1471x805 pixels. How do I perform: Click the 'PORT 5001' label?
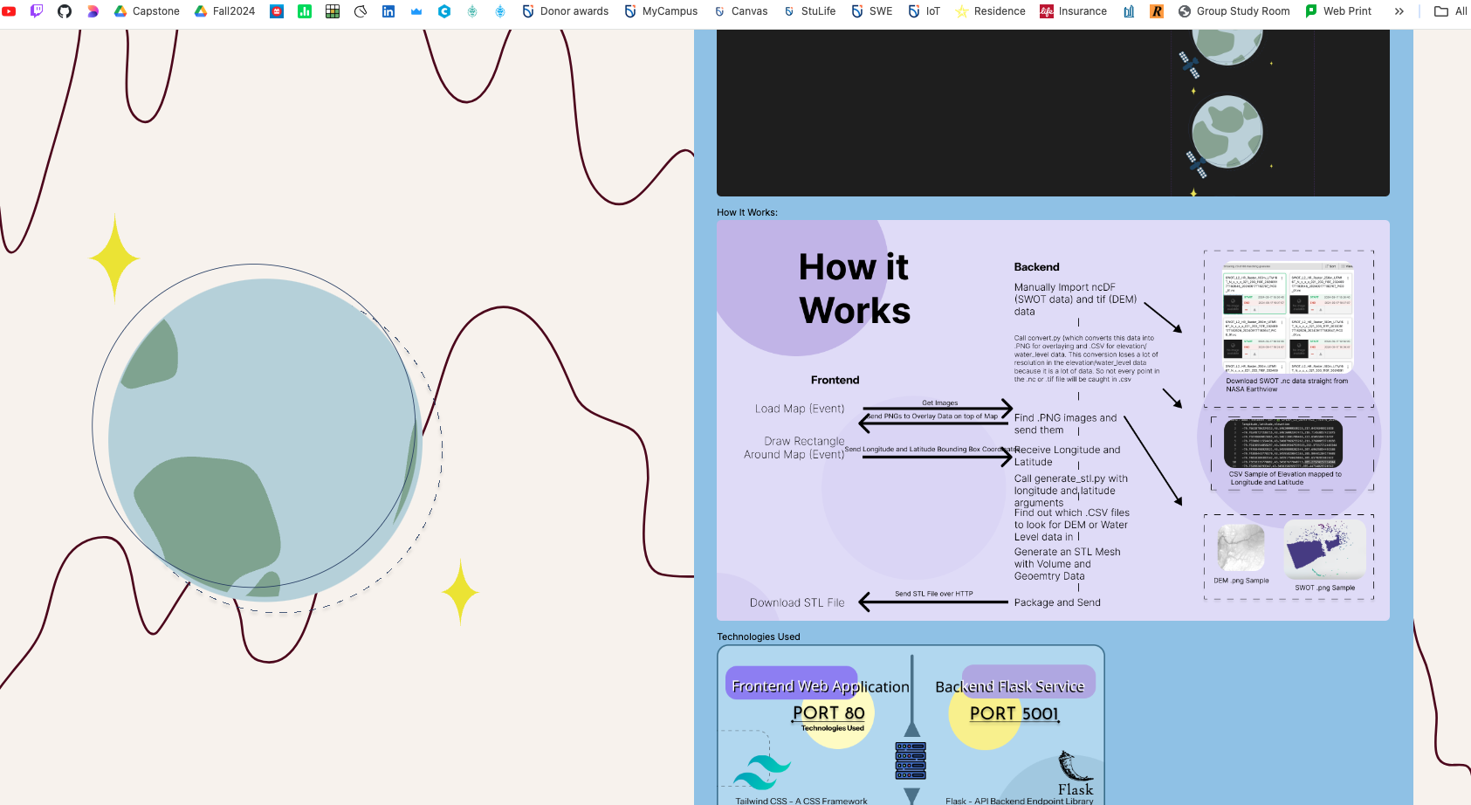pos(1014,713)
